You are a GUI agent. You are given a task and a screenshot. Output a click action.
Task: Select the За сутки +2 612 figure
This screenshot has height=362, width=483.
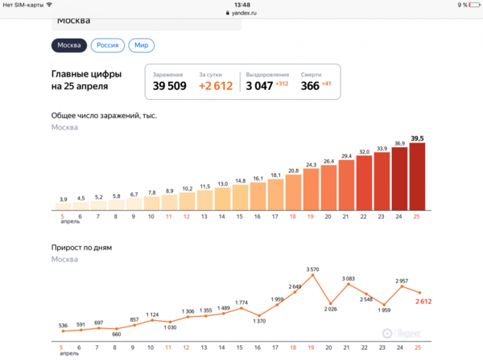click(216, 81)
